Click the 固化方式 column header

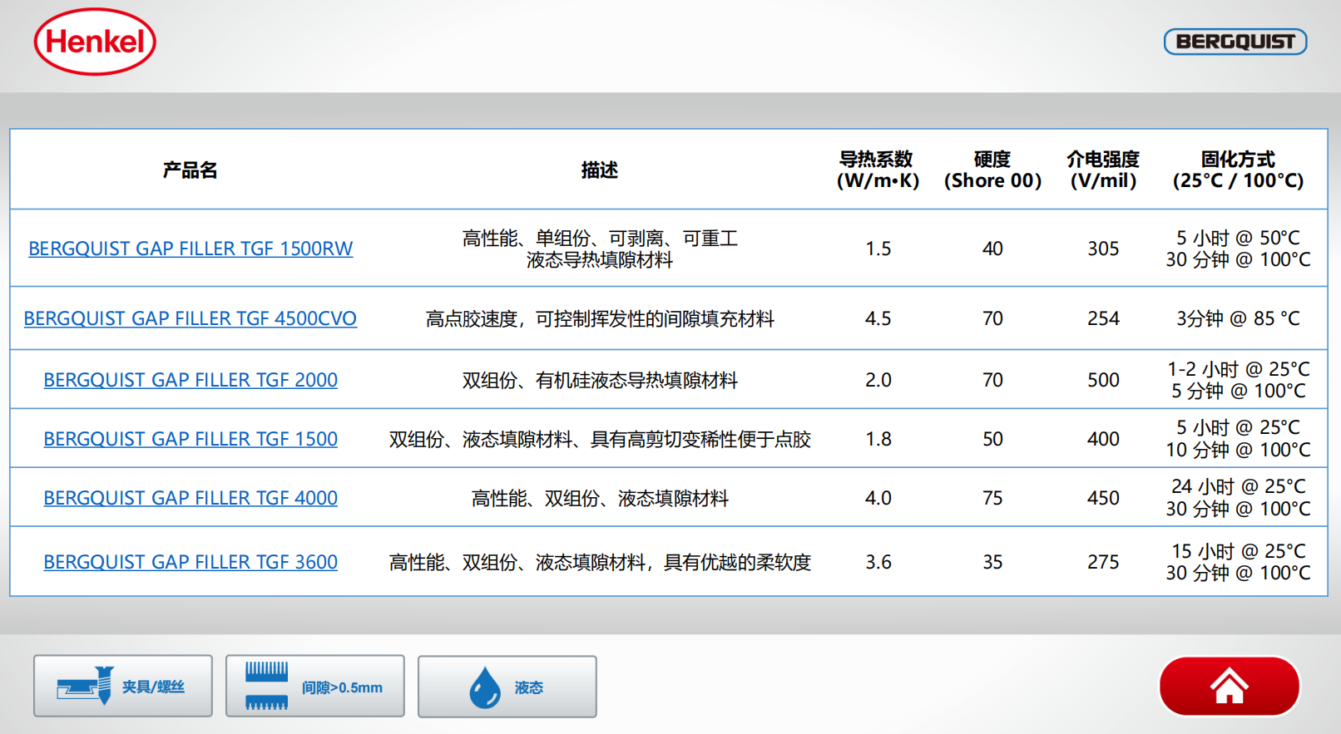1238,170
